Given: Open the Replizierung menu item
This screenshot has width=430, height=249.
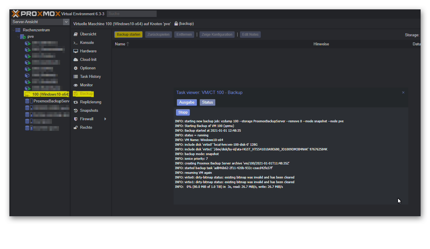Looking at the screenshot, I should tap(91, 102).
